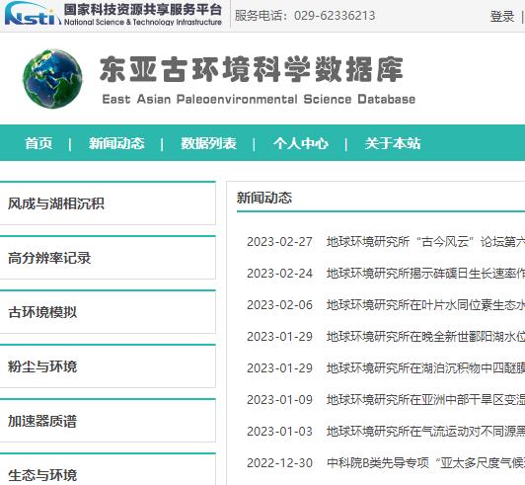Open the 2023-01-29 鄱阳湖水位 news item

click(x=425, y=337)
